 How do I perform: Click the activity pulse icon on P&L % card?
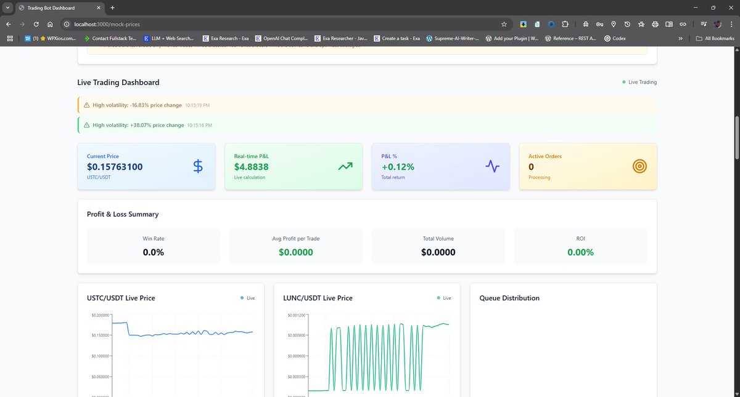click(x=492, y=166)
